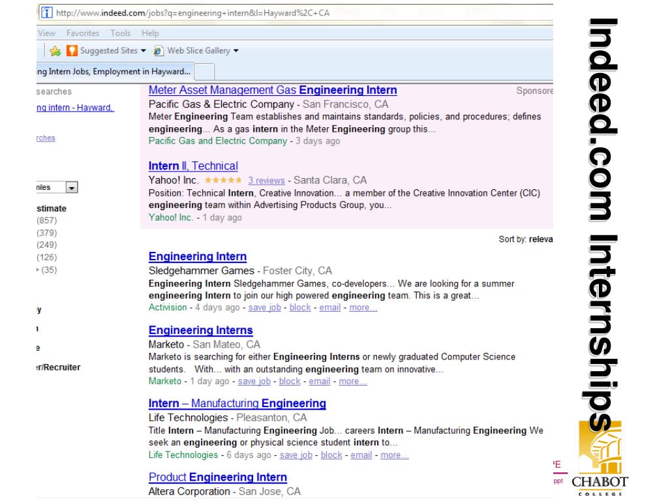Click block for Activision listing
Image resolution: width=668 pixels, height=501 pixels.
point(300,308)
